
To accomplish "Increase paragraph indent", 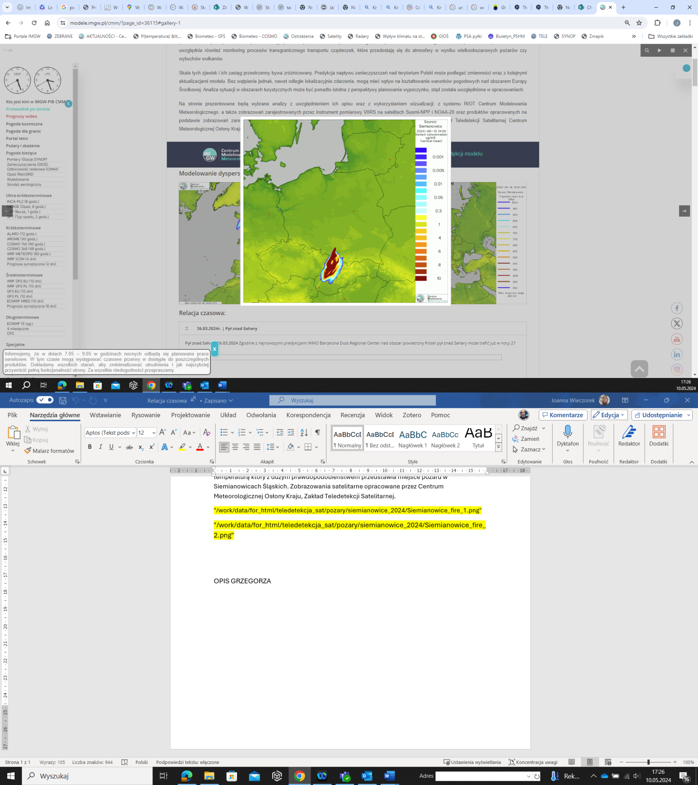I will point(291,432).
